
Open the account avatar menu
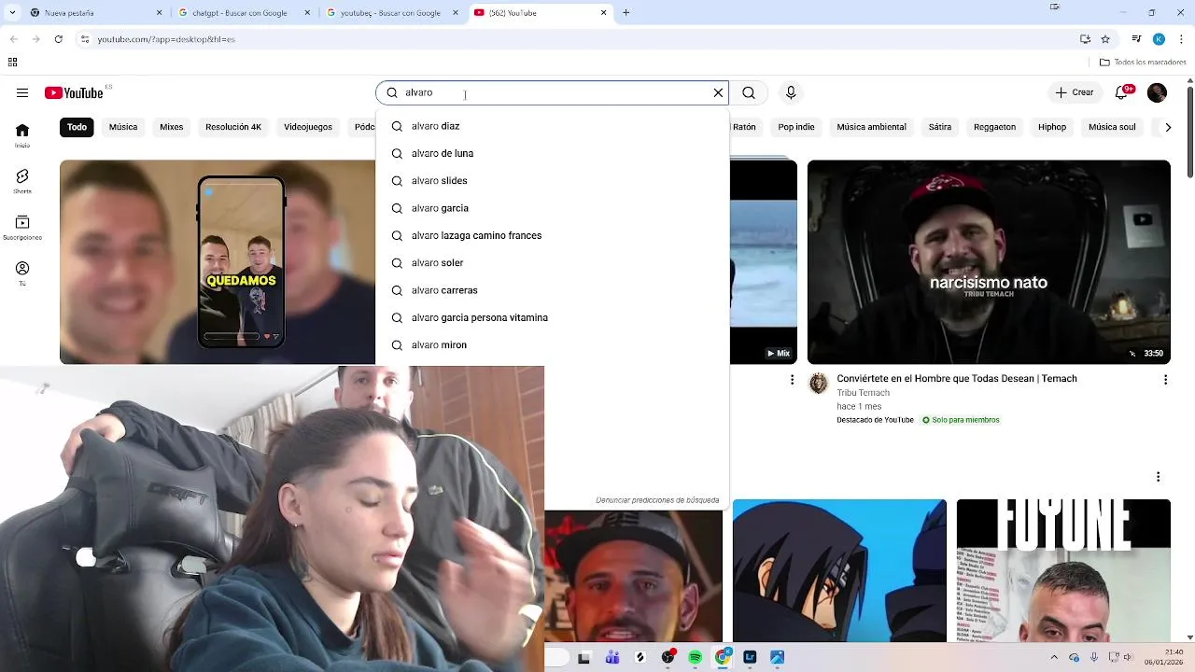coord(1157,92)
